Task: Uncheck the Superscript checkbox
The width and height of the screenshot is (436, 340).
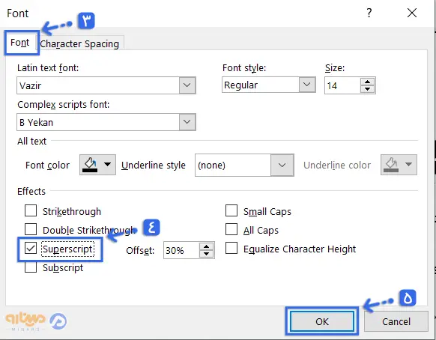Action: click(31, 248)
